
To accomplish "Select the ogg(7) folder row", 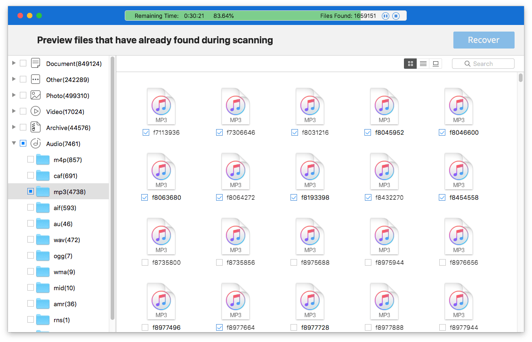I will coord(58,256).
